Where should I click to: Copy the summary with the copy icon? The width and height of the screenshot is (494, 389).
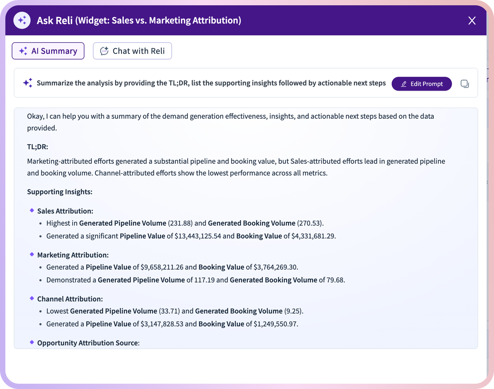(x=465, y=84)
